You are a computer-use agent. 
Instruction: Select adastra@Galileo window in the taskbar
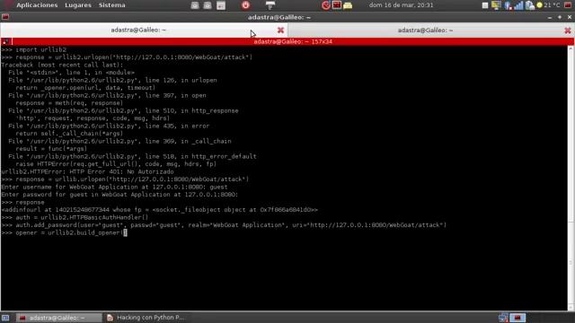[x=60, y=318]
